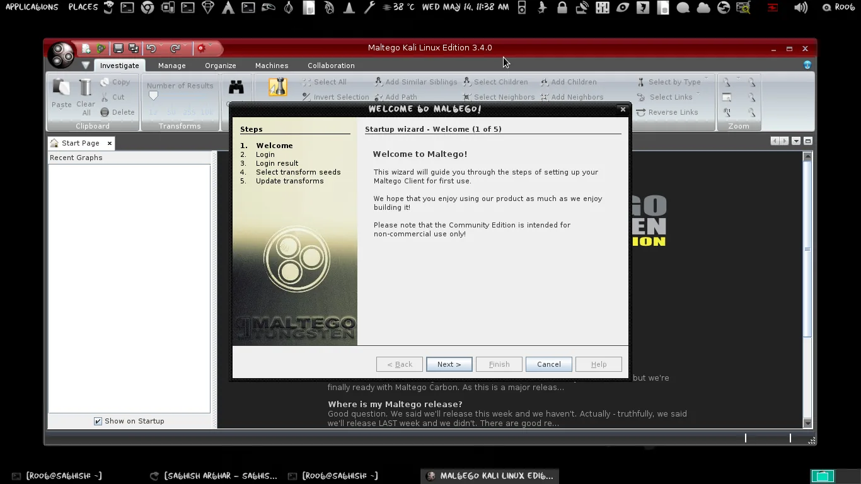The width and height of the screenshot is (861, 484).
Task: Click scroll documents left arrow
Action: coord(775,141)
